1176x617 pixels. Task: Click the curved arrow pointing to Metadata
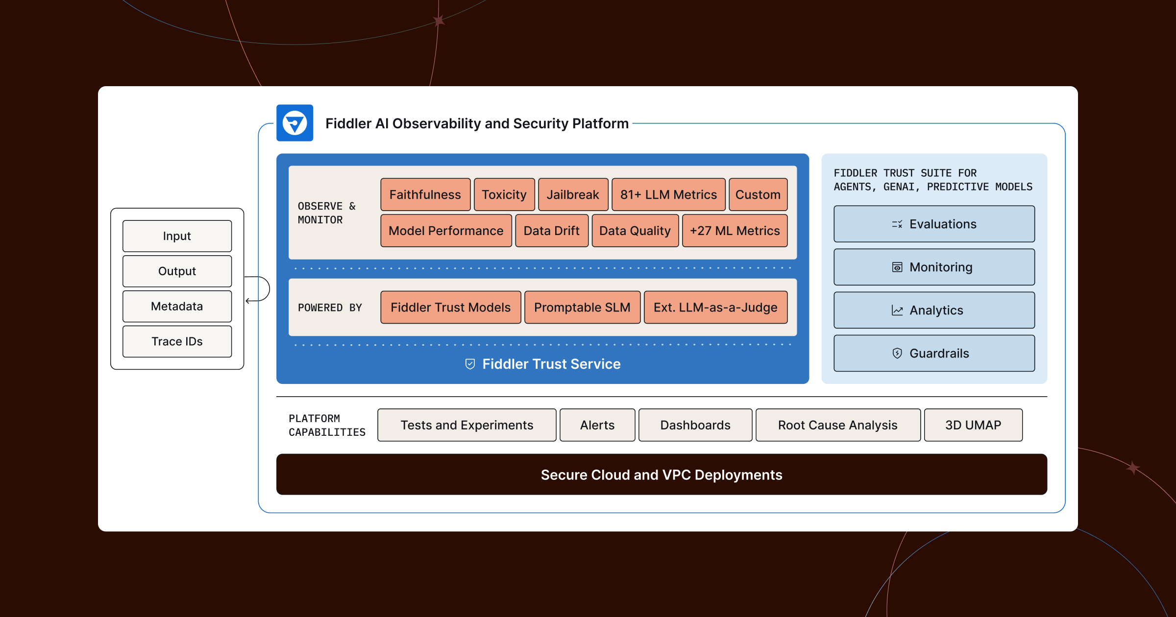[x=257, y=289]
